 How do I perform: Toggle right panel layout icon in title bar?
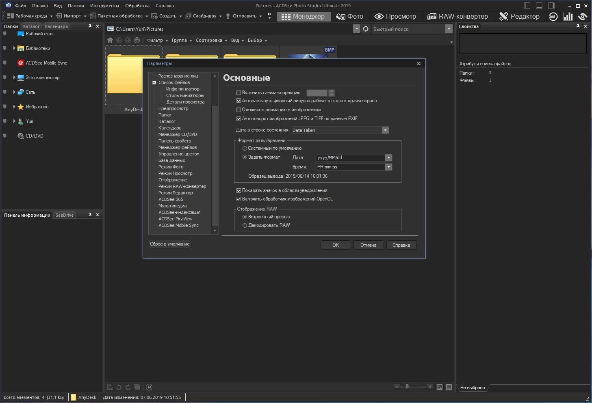[x=551, y=6]
